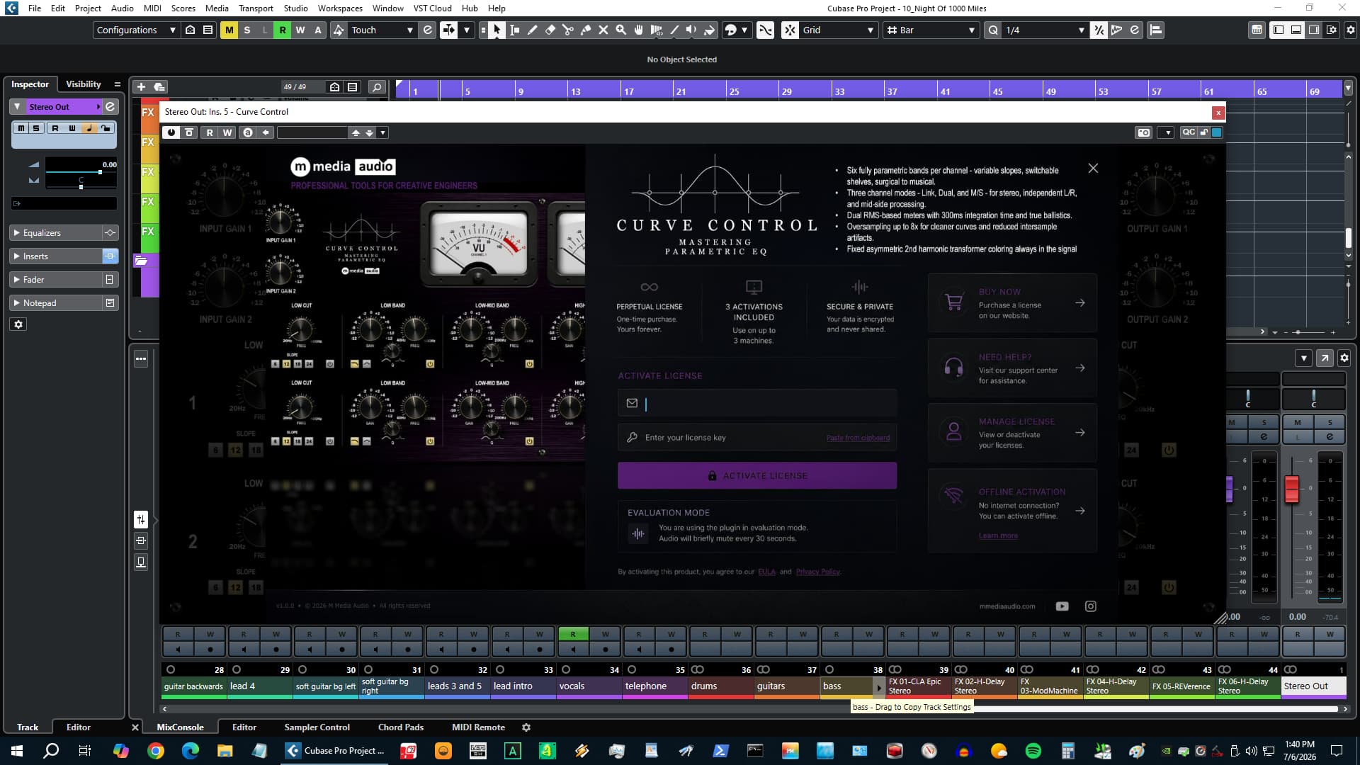Click the Snap to Zero Crossing icon

(x=766, y=30)
